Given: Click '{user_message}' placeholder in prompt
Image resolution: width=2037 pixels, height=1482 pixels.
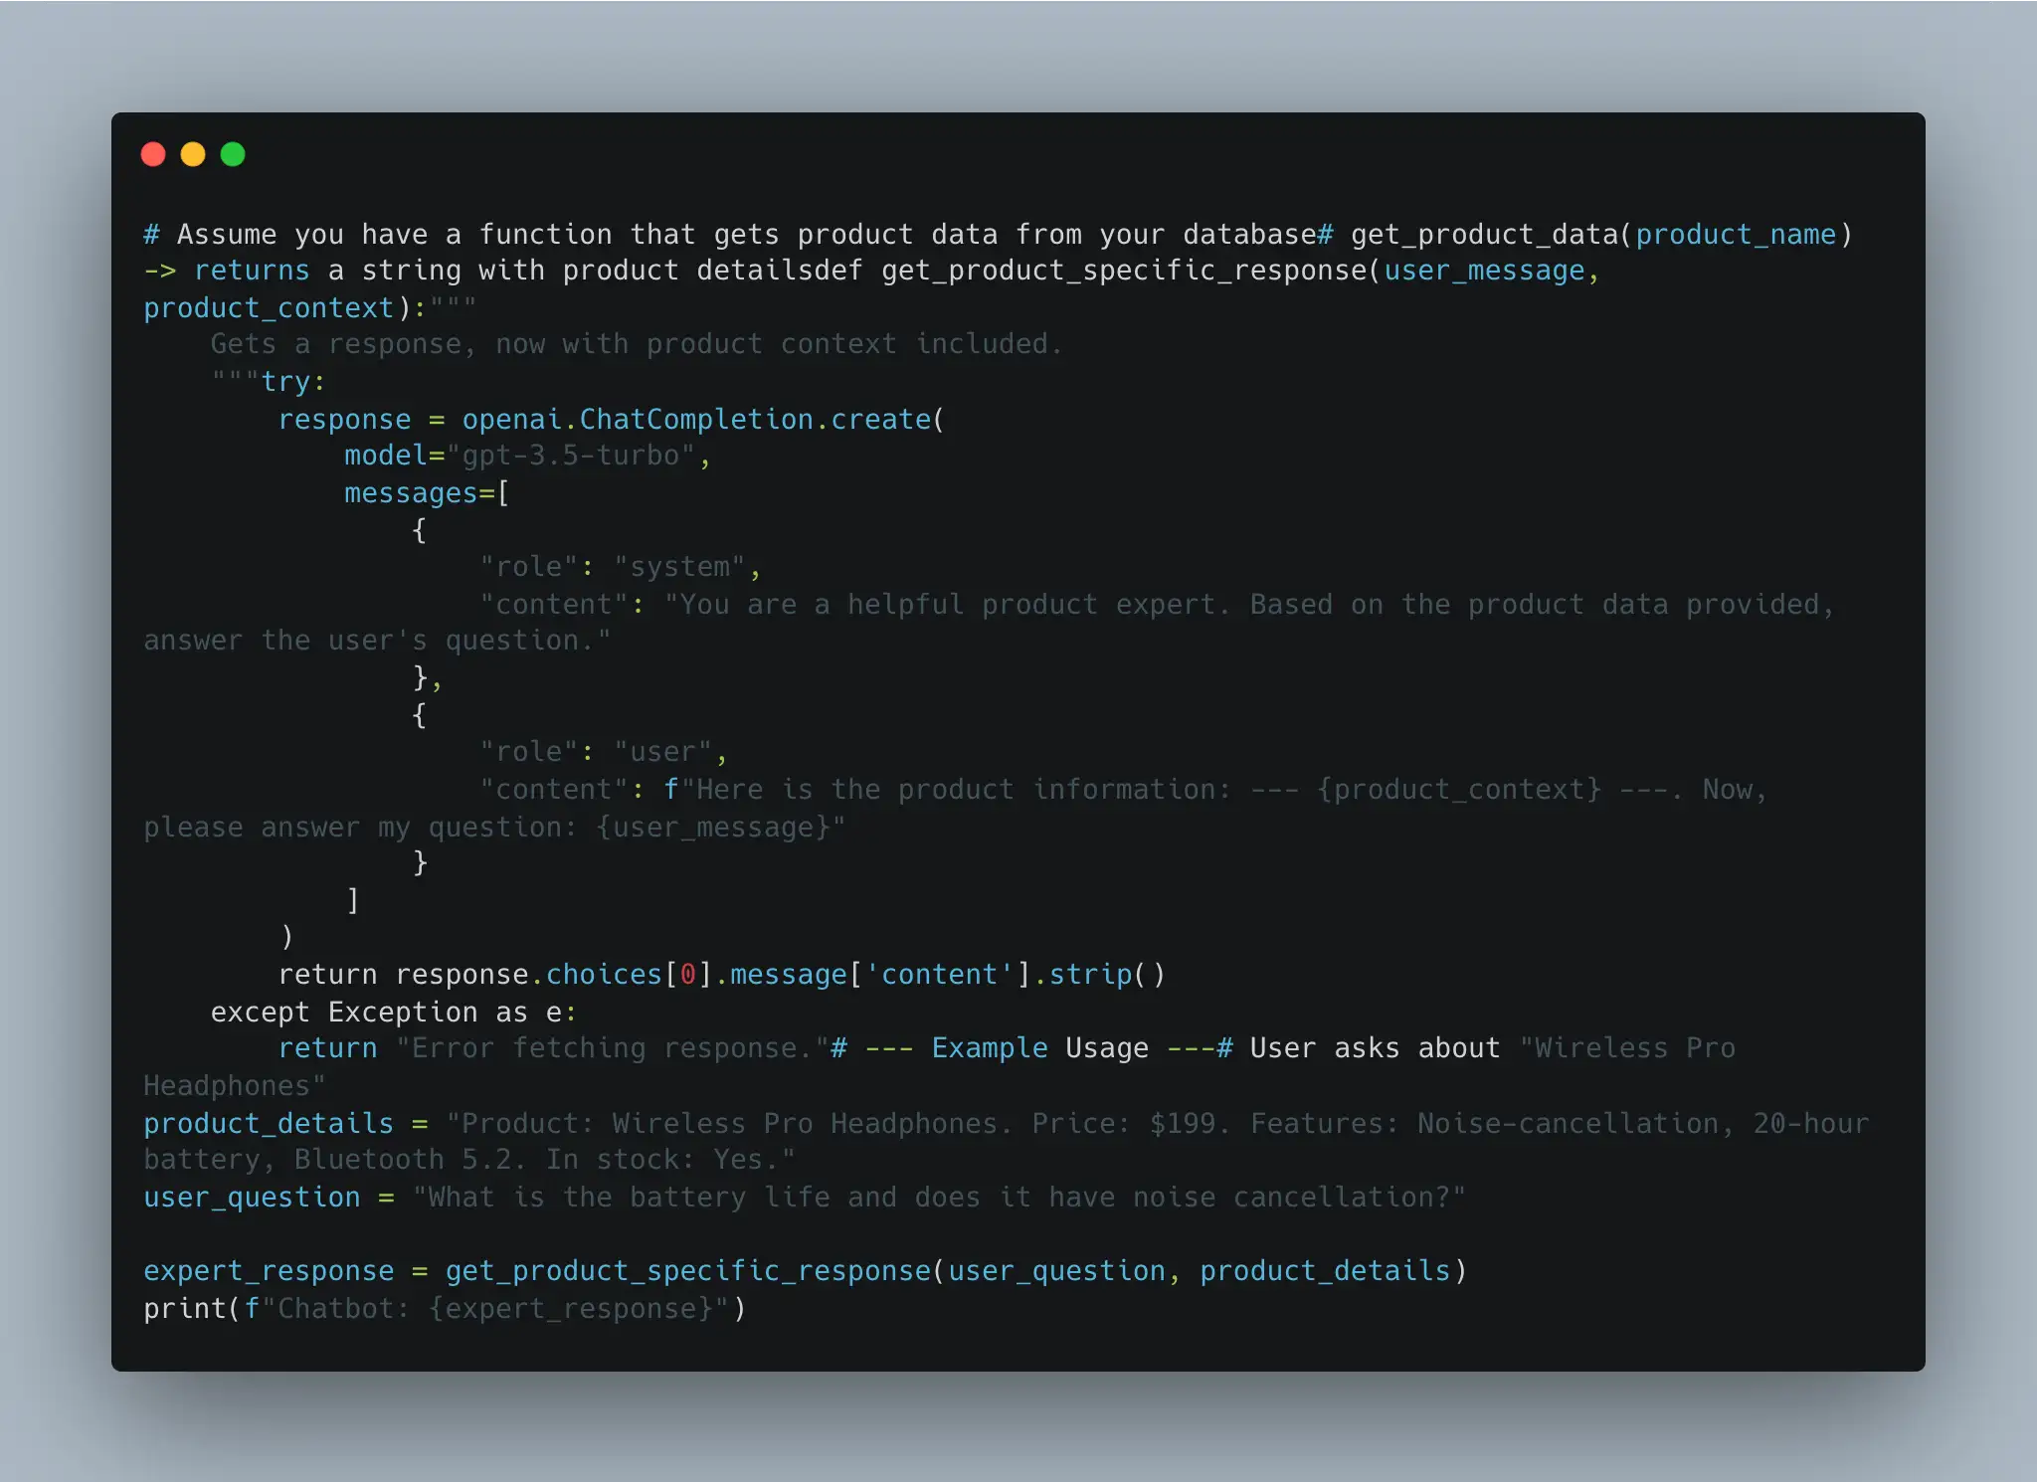Looking at the screenshot, I should click(x=712, y=828).
